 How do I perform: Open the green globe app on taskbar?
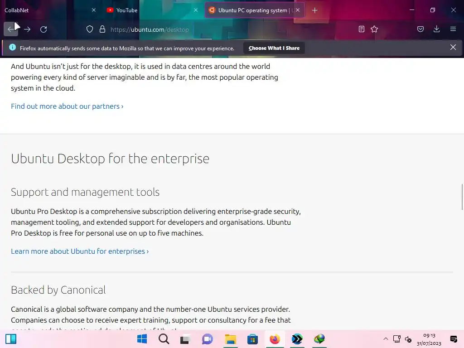[x=319, y=339]
